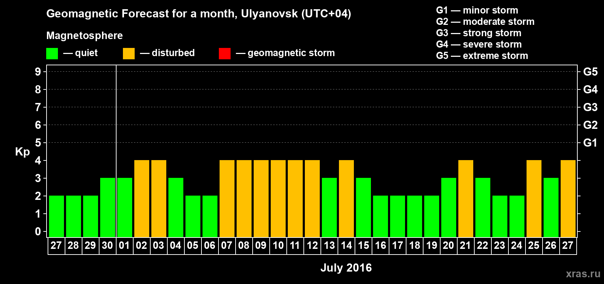604x284 pixels.
Task: Click the green bar for date 26
Action: pos(551,208)
